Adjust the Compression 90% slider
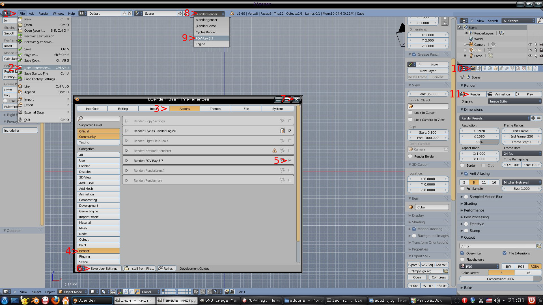The height and width of the screenshot is (305, 543). click(500, 279)
